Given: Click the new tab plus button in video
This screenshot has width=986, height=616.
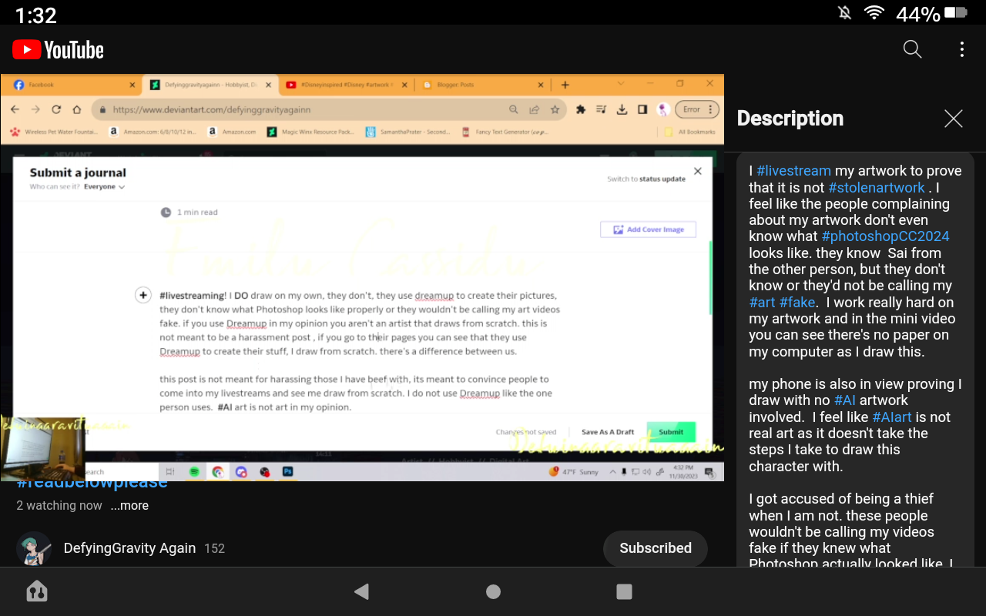Looking at the screenshot, I should (x=565, y=85).
